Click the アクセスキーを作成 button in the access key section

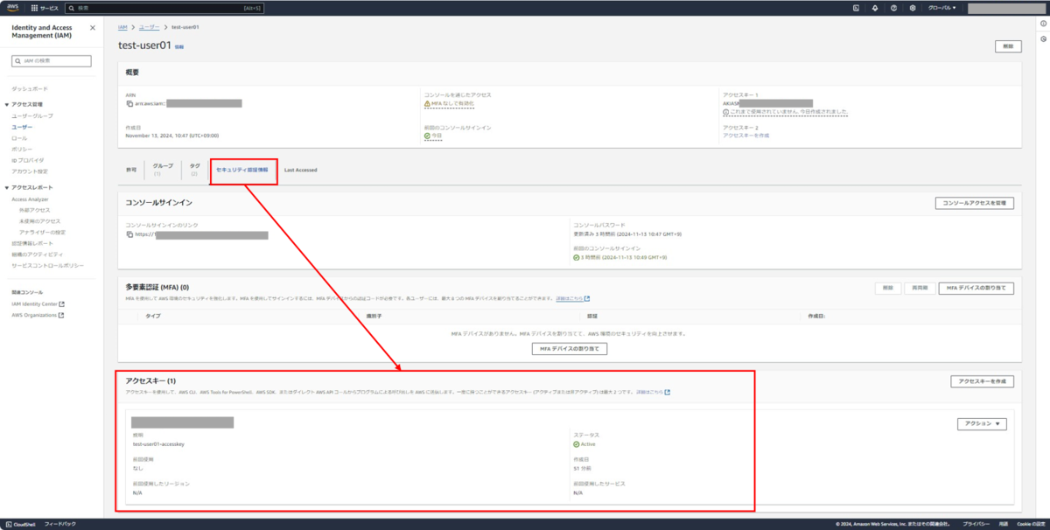(983, 381)
